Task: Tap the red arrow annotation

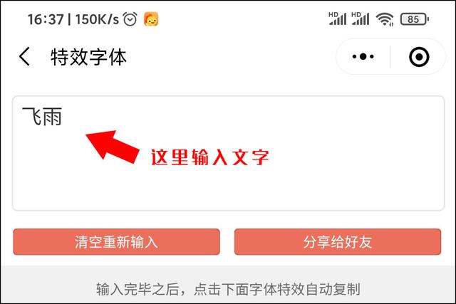Action: pyautogui.click(x=113, y=147)
